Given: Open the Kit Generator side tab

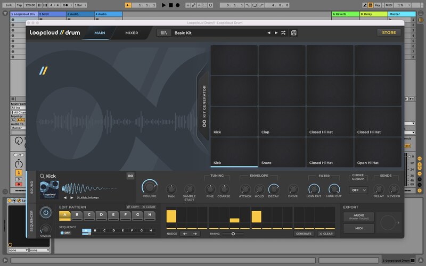Looking at the screenshot, I should (x=204, y=106).
